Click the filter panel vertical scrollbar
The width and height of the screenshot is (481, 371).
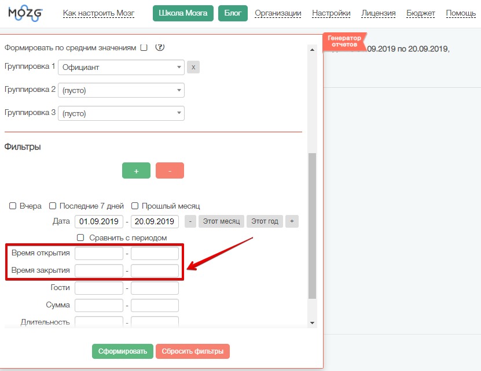coord(313,225)
